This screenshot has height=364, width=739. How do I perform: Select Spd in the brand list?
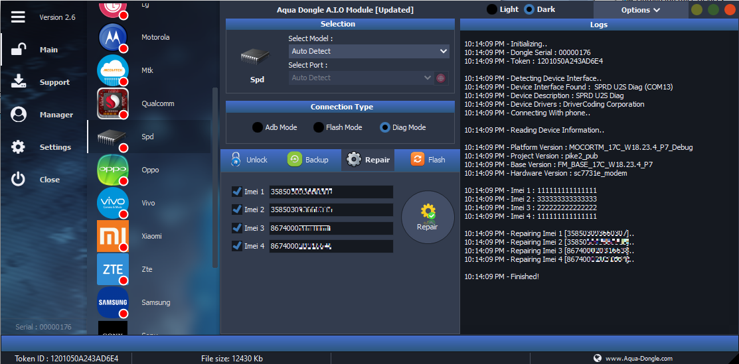149,137
